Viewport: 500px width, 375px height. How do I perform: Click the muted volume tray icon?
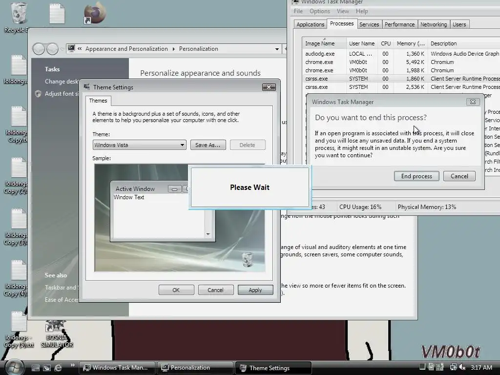pos(462,367)
